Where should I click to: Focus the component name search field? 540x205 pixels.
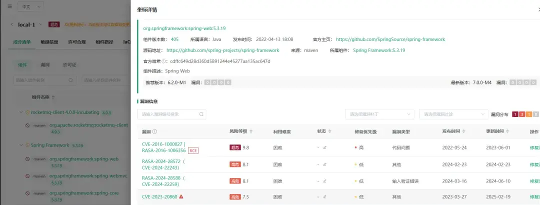(x=45, y=80)
